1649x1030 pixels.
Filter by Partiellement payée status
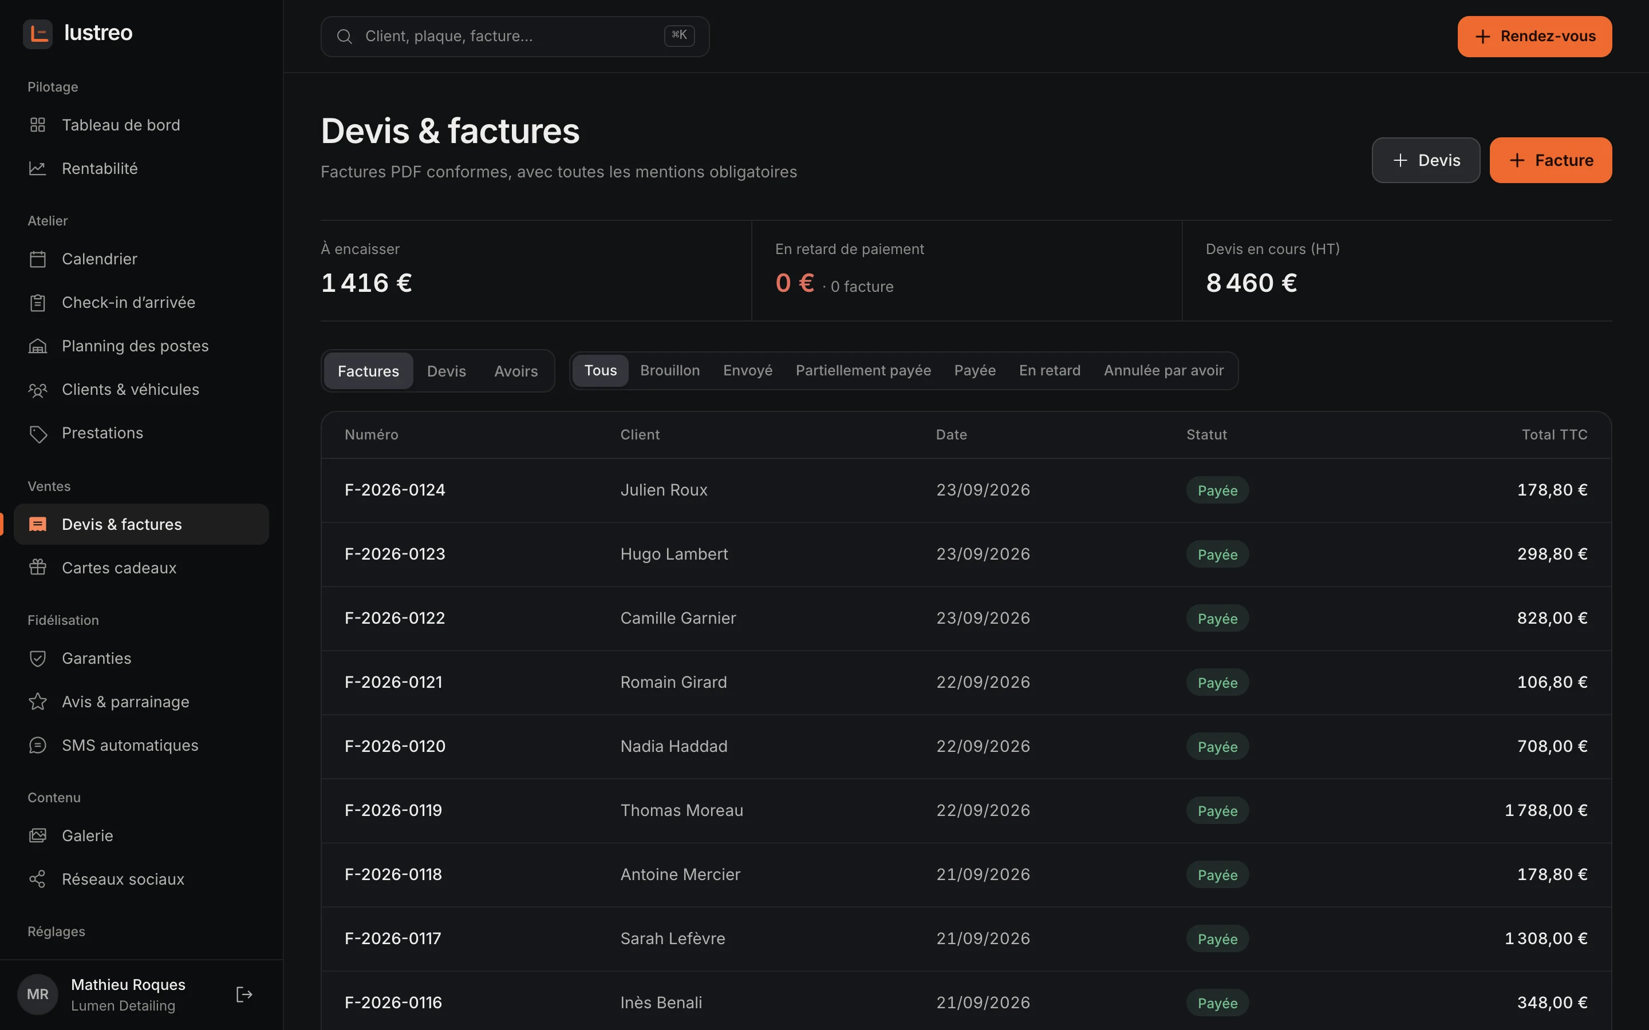(x=863, y=370)
